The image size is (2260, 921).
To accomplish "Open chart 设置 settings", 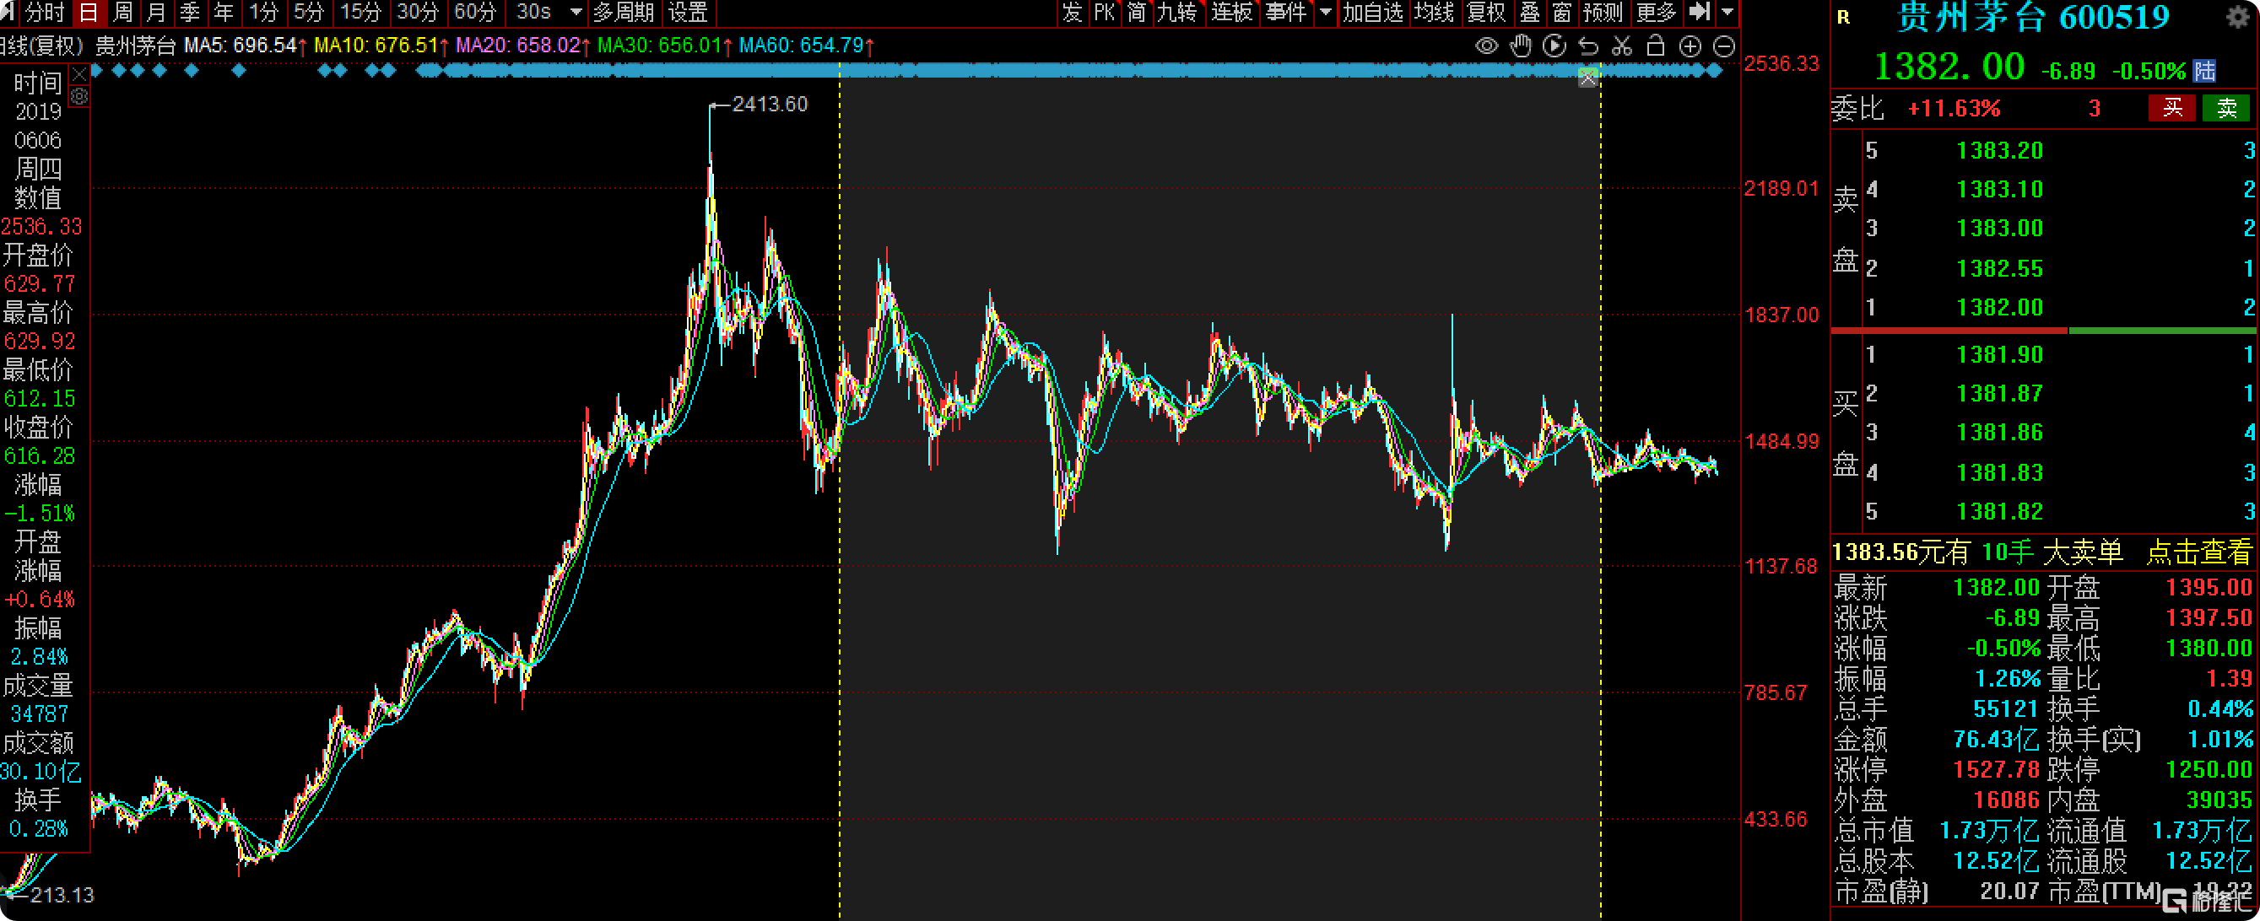I will coord(688,13).
